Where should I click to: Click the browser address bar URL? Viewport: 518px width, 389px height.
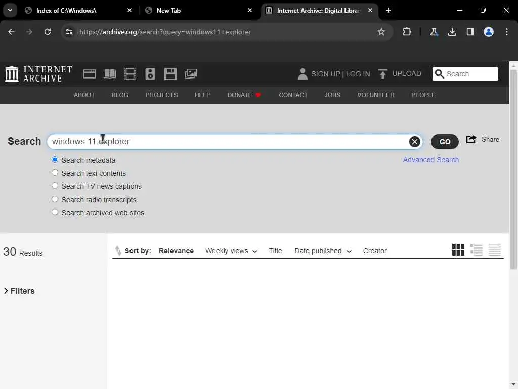tap(165, 32)
